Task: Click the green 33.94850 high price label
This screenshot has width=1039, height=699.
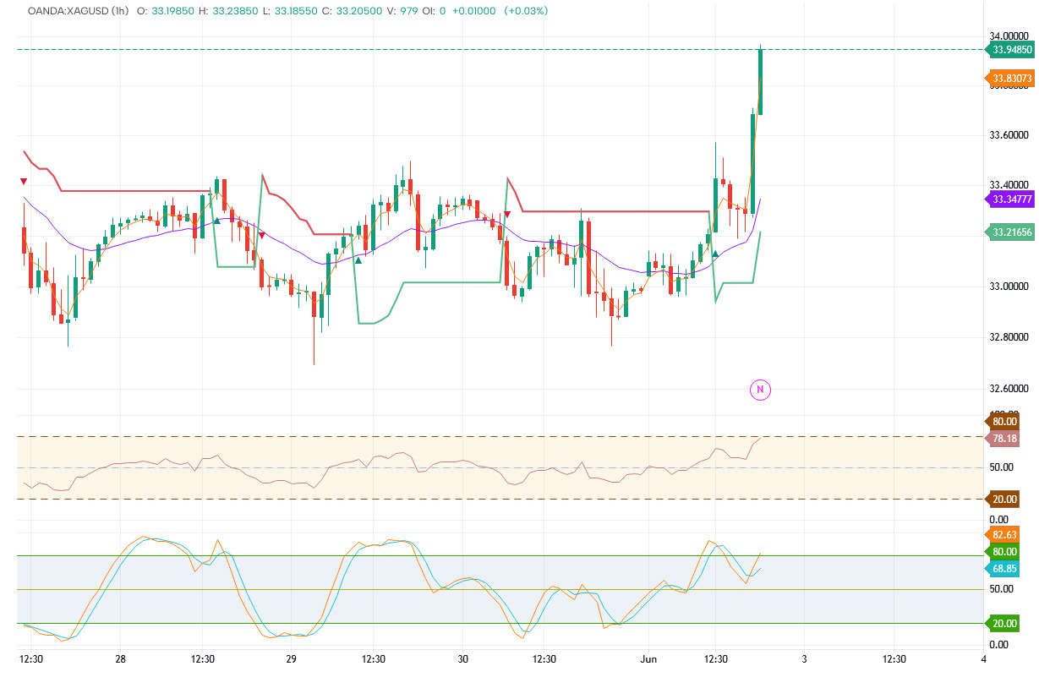Action: (x=1011, y=51)
